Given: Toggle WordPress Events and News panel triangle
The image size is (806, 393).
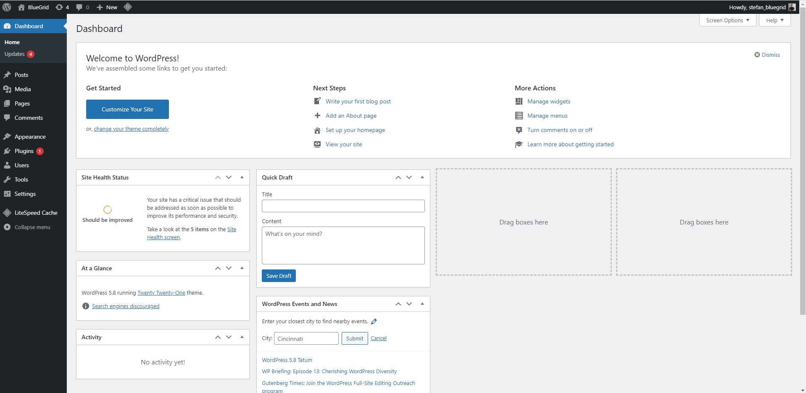Looking at the screenshot, I should (422, 304).
